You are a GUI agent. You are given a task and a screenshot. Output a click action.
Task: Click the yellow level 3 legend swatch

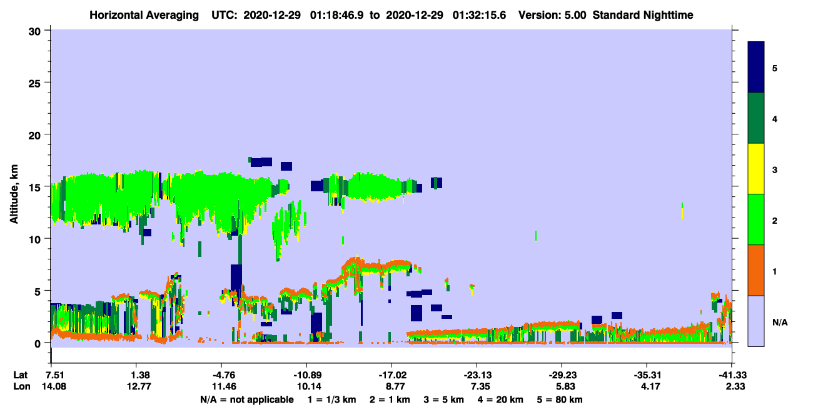point(756,169)
